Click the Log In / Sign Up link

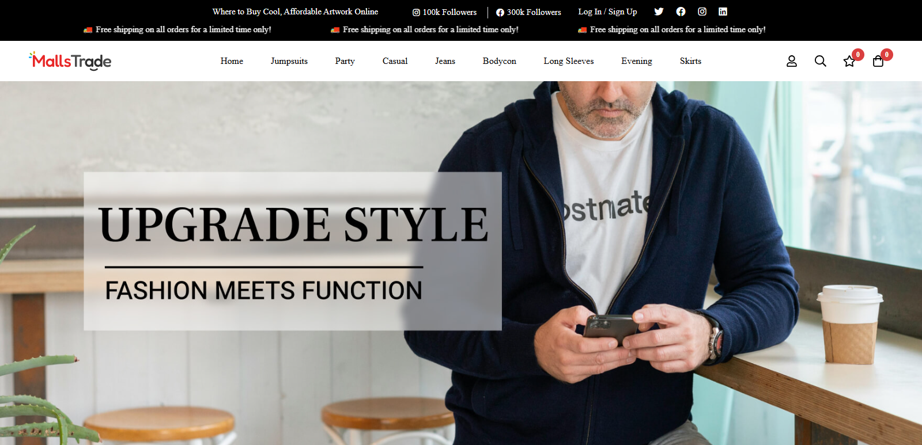click(607, 12)
